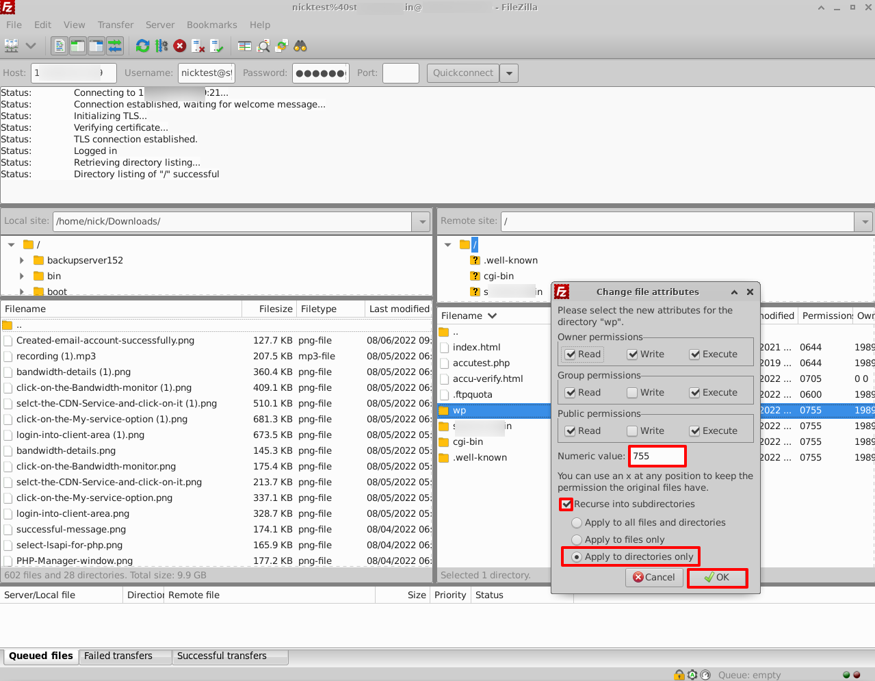
Task: Select Apply to files only
Action: pos(577,540)
